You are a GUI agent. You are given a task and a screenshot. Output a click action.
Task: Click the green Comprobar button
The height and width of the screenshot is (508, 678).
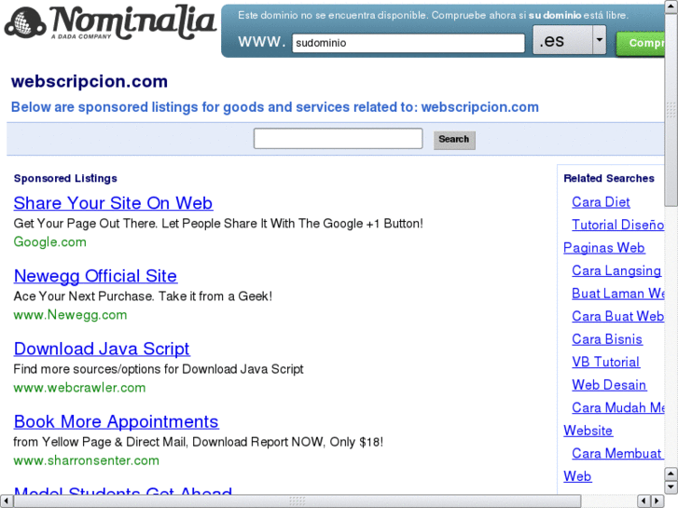tap(641, 43)
